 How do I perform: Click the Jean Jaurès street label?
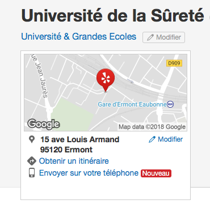pos(40,76)
